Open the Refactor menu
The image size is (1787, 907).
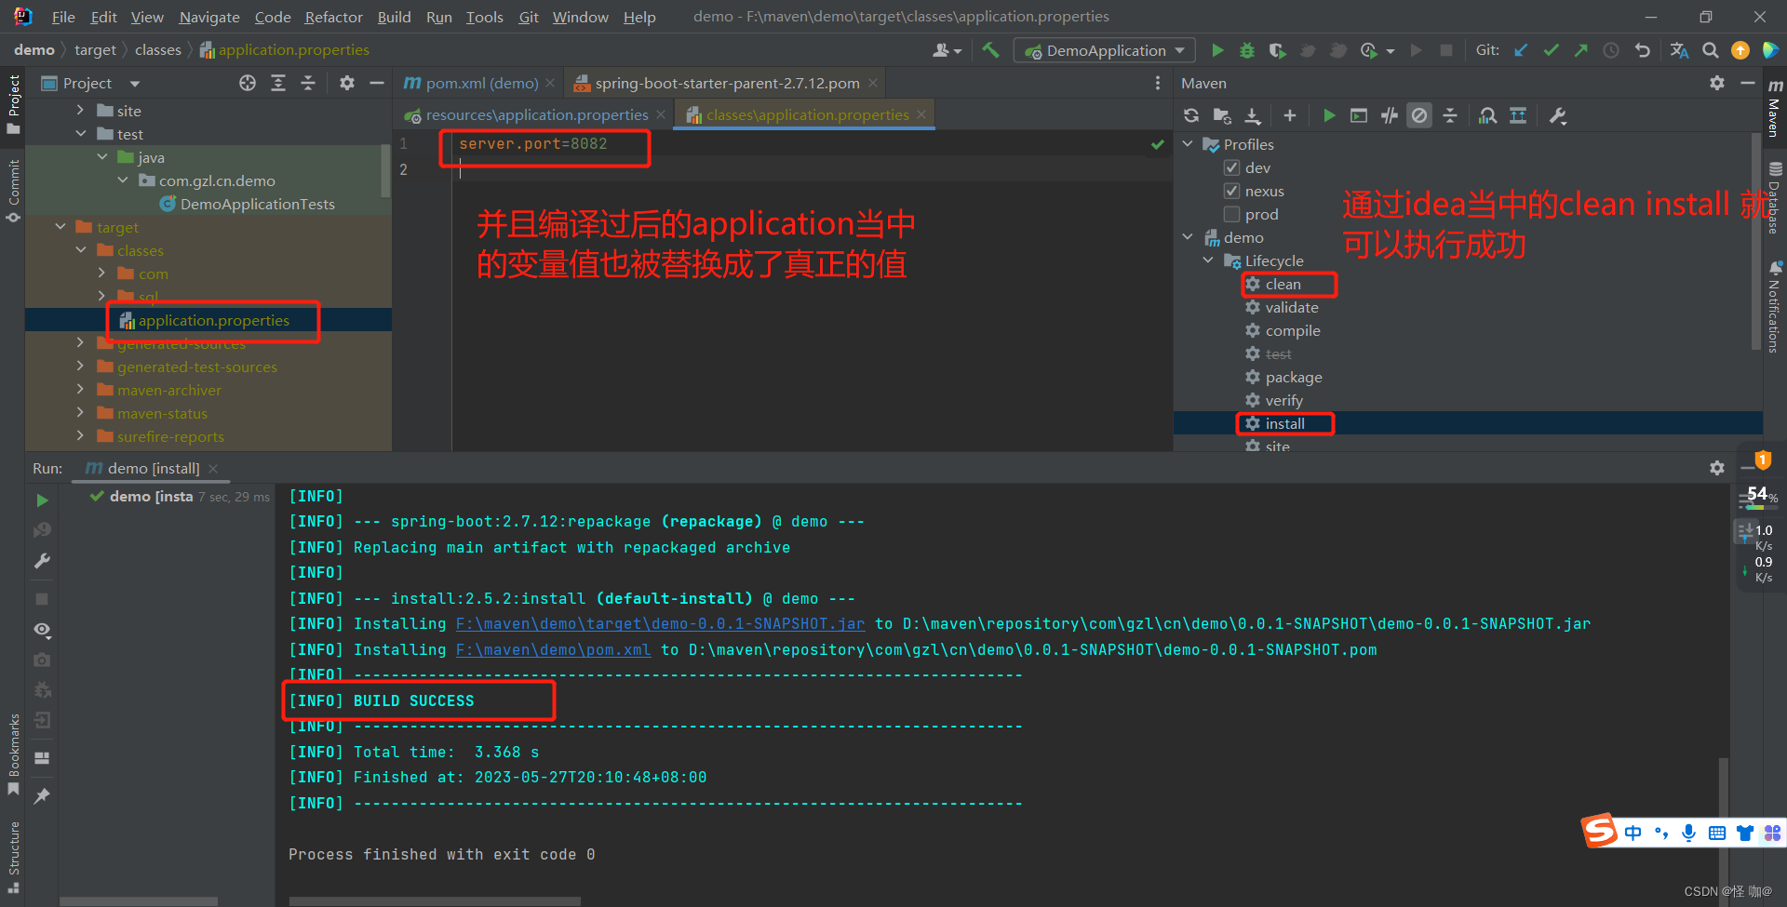tap(333, 17)
